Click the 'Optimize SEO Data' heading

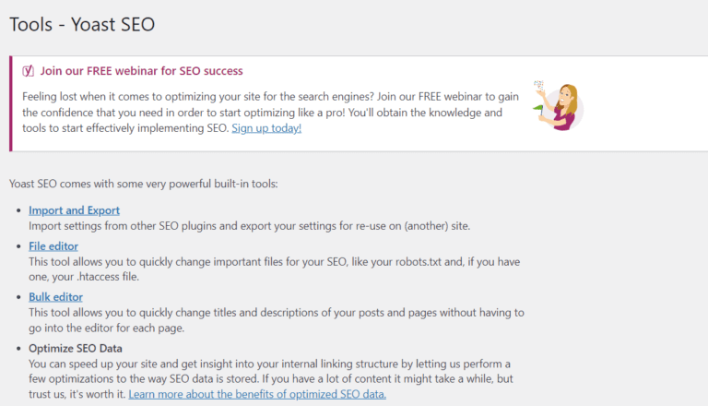pos(76,348)
